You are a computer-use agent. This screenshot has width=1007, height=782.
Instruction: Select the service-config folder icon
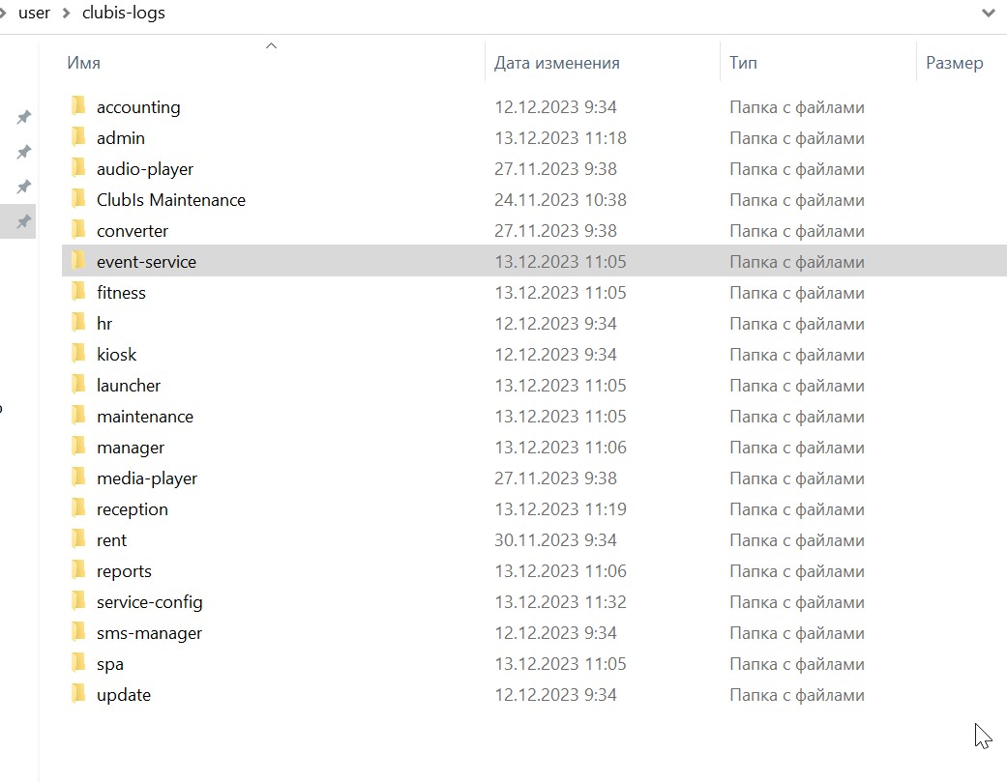point(78,601)
